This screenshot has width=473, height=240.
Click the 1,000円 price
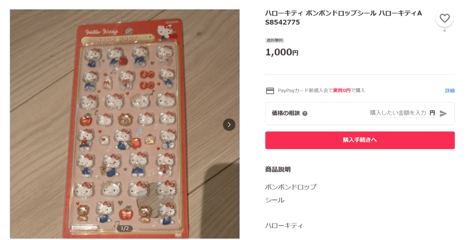[282, 52]
